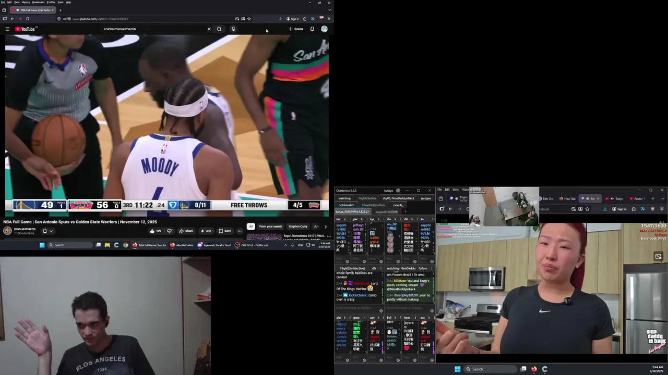668x375 pixels.
Task: Clear the YouTube search text with X
Action: [209, 29]
